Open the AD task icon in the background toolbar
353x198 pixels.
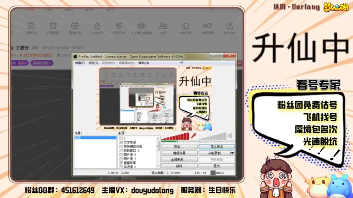[75, 26]
